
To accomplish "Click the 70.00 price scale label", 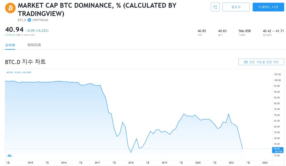I will (277, 115).
